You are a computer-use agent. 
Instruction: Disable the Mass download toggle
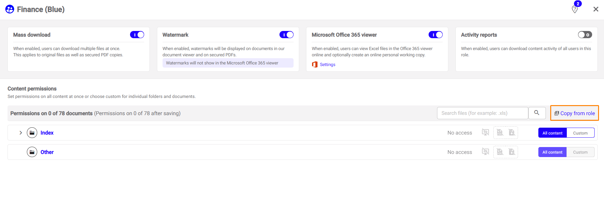tap(137, 35)
